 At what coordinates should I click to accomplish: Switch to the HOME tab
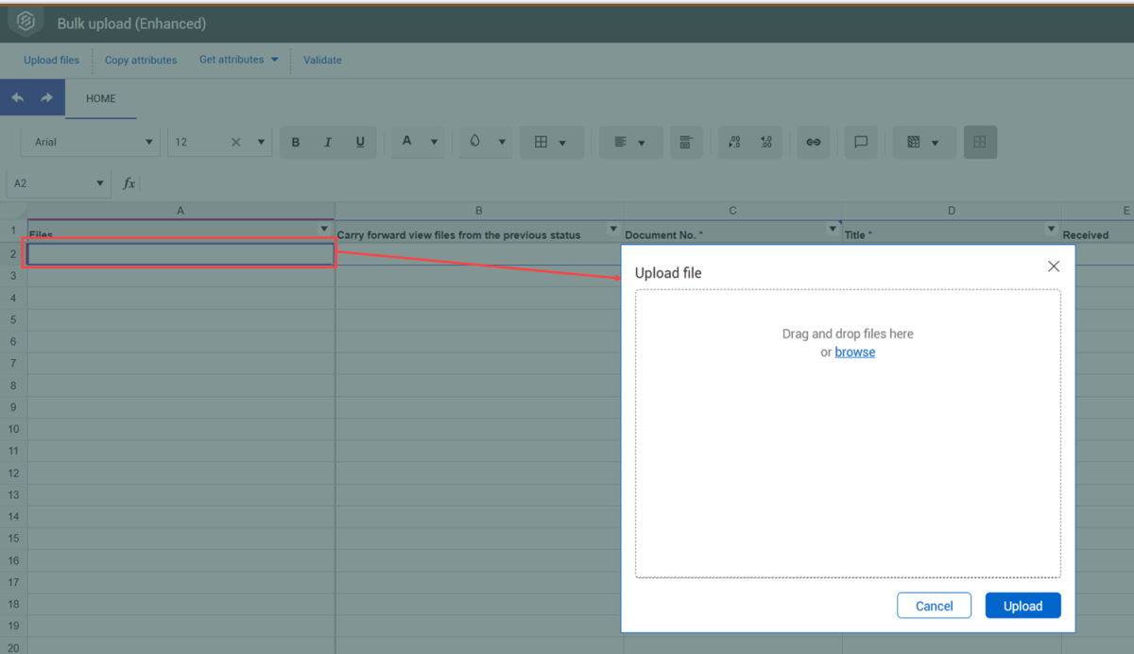click(101, 98)
